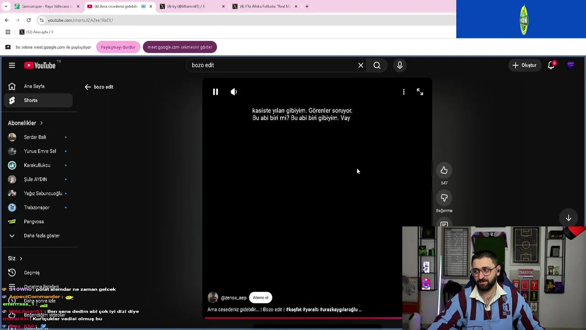The image size is (586, 330).
Task: Open Trabzonspor channel subscription
Action: (38, 207)
